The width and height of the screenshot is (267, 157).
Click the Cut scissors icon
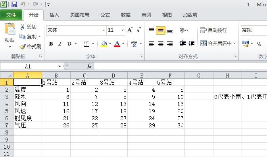point(23,27)
